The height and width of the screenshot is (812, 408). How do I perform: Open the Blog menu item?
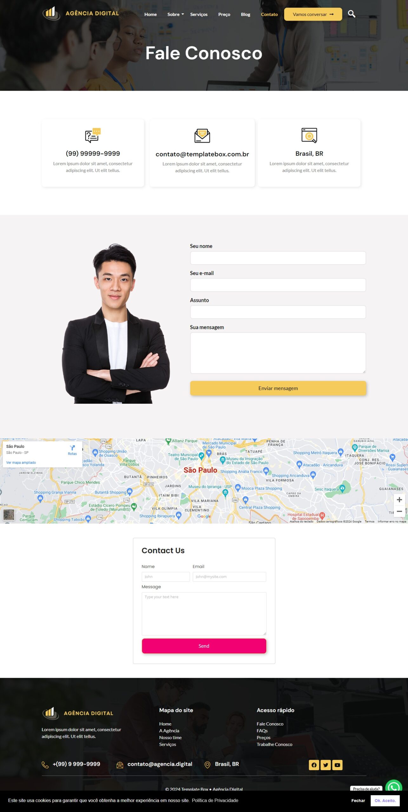(x=245, y=14)
